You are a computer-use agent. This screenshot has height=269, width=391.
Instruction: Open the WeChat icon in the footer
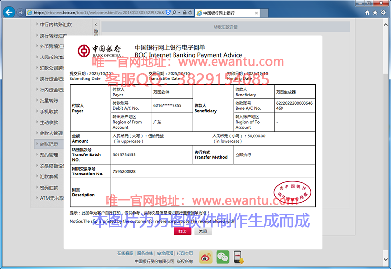(x=223, y=257)
